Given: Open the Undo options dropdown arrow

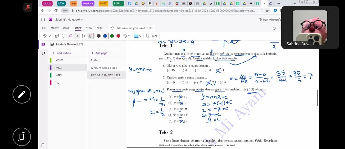Looking at the screenshot, I should [x=49, y=36].
